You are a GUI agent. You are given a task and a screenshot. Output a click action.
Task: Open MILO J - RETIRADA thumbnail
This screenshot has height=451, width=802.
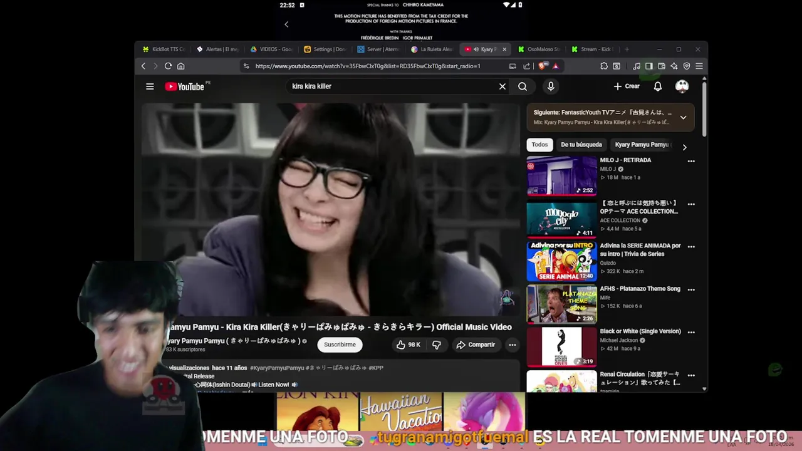pyautogui.click(x=561, y=176)
